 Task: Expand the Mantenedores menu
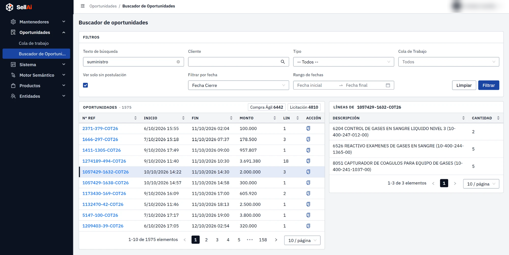(x=37, y=22)
